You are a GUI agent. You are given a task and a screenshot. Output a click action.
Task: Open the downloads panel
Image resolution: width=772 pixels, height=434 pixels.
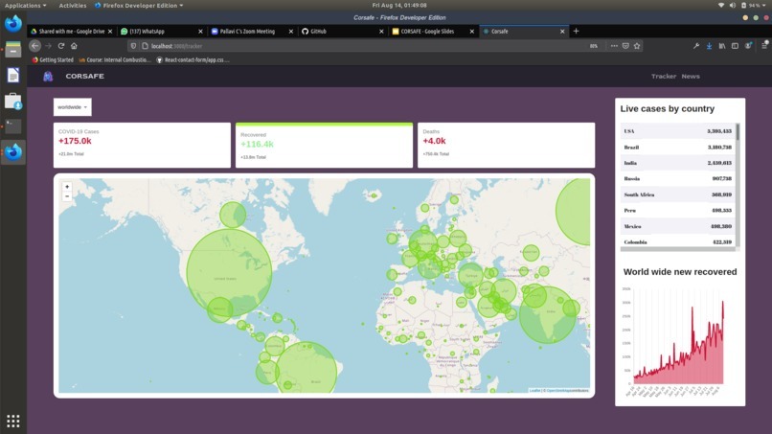[x=709, y=46]
